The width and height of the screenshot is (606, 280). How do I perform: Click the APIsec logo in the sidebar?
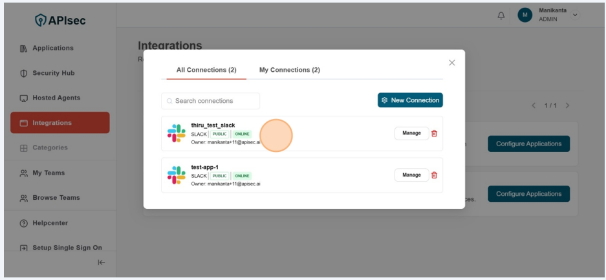click(60, 21)
